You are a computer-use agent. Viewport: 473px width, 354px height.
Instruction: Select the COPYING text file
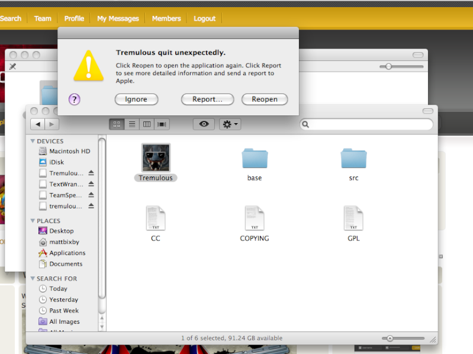[x=255, y=218]
